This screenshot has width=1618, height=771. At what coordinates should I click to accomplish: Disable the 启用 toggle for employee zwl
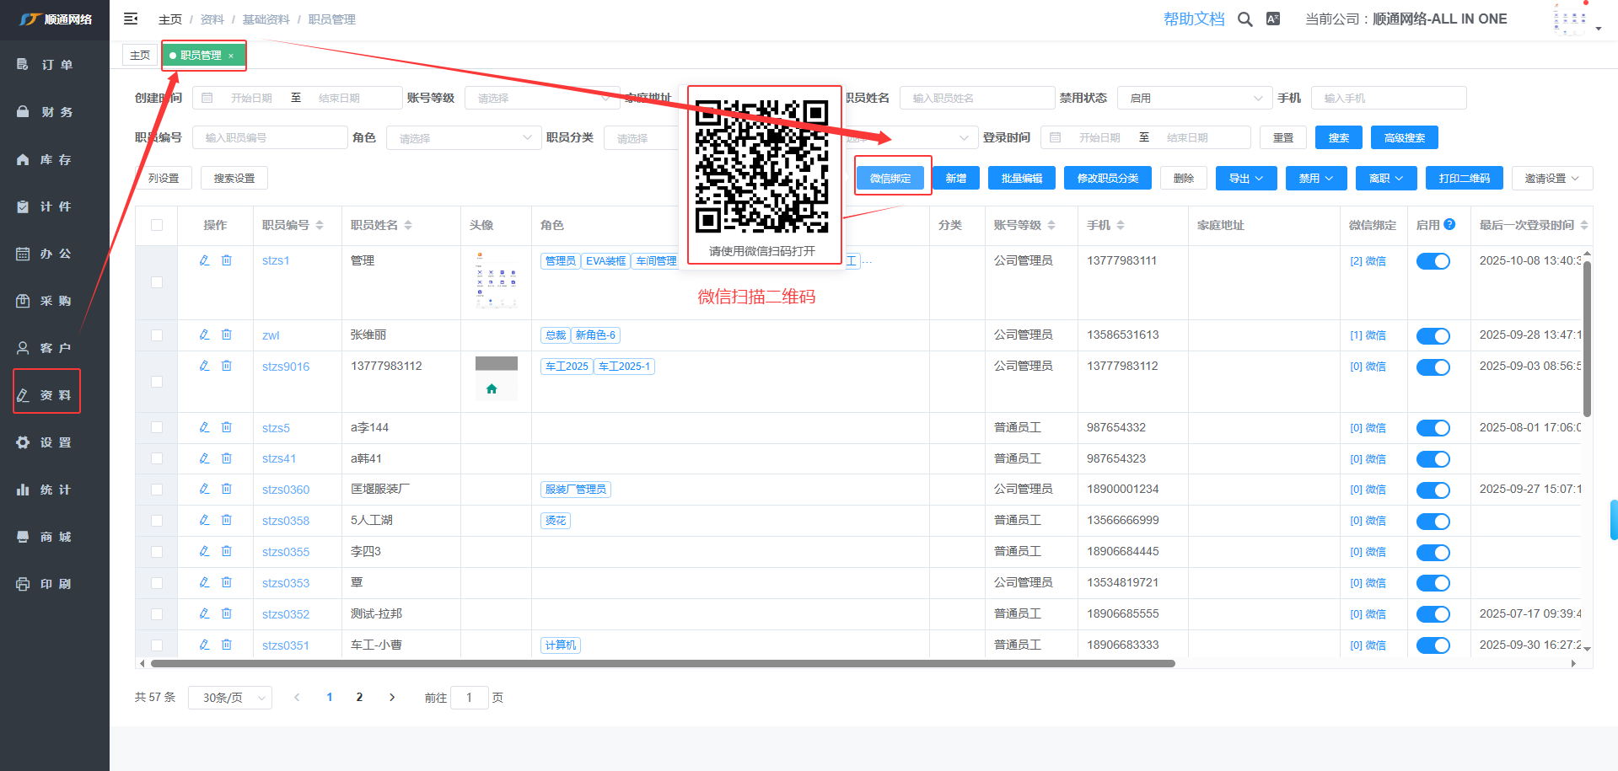(x=1433, y=336)
